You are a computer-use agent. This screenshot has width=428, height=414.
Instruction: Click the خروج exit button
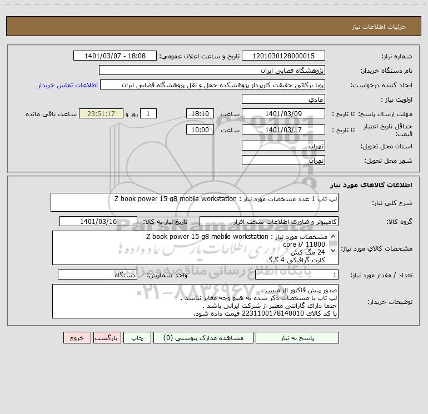tap(77, 338)
